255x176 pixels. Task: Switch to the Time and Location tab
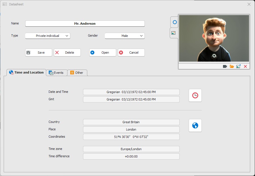point(26,72)
